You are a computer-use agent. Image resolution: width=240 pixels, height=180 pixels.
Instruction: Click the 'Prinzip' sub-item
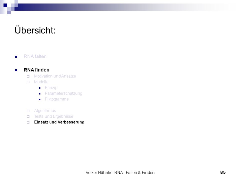click(51, 88)
